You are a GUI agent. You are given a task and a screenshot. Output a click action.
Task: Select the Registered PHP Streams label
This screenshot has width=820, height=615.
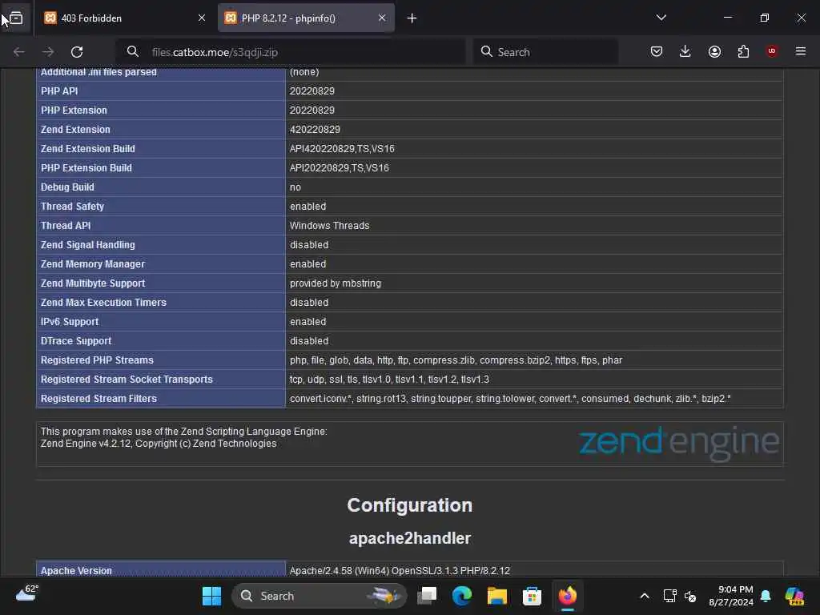pos(97,360)
